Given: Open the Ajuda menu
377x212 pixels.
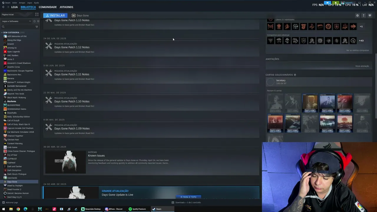Looking at the screenshot, I should click(37, 3).
